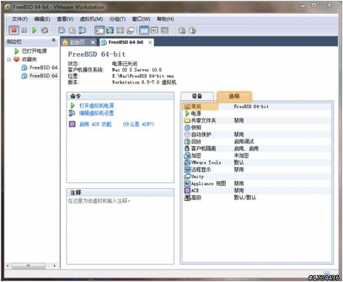
Task: Select the 远程显示 option row
Action: click(256, 169)
